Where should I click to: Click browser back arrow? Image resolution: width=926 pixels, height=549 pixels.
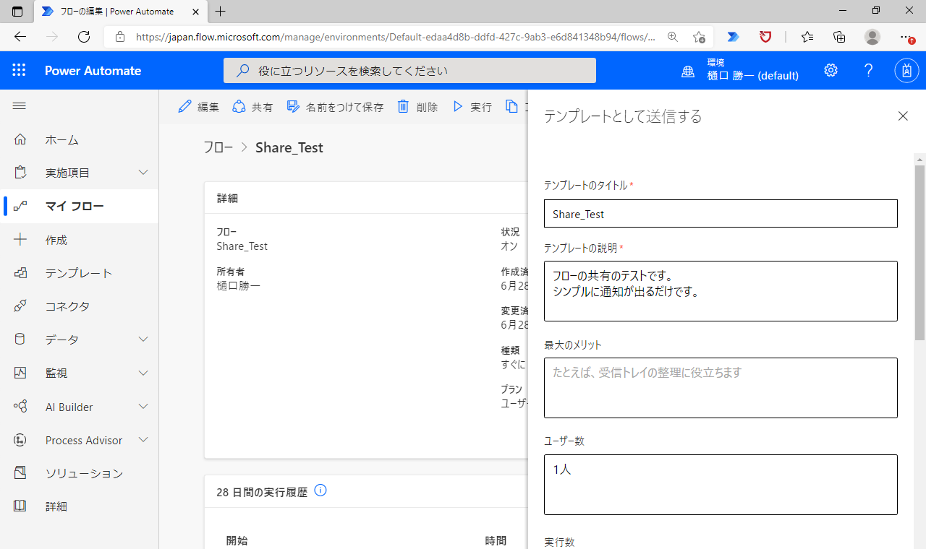[20, 37]
